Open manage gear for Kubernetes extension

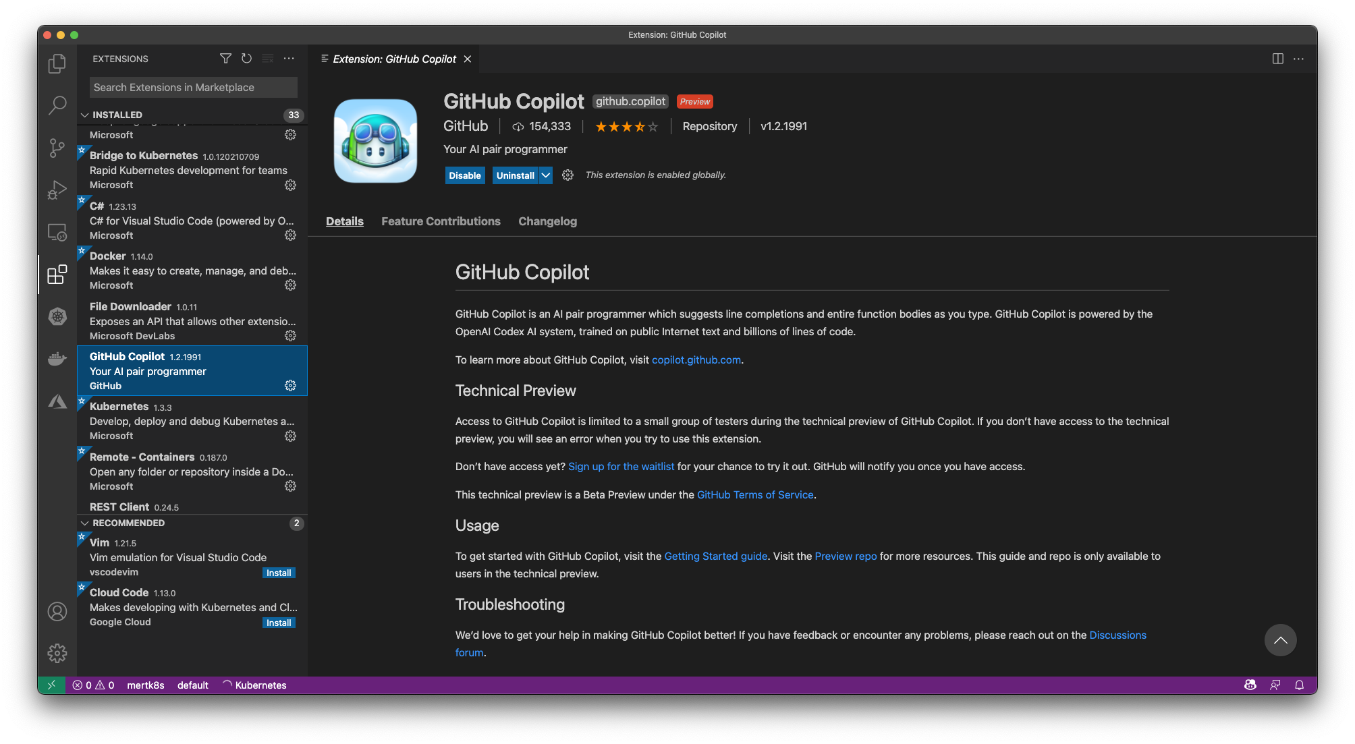(290, 436)
